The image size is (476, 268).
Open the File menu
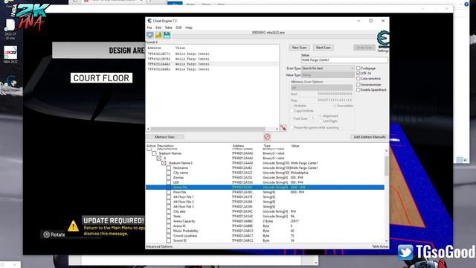(149, 28)
